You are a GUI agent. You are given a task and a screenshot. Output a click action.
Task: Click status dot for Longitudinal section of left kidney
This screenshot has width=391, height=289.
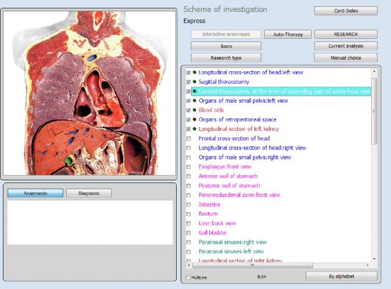tap(194, 129)
